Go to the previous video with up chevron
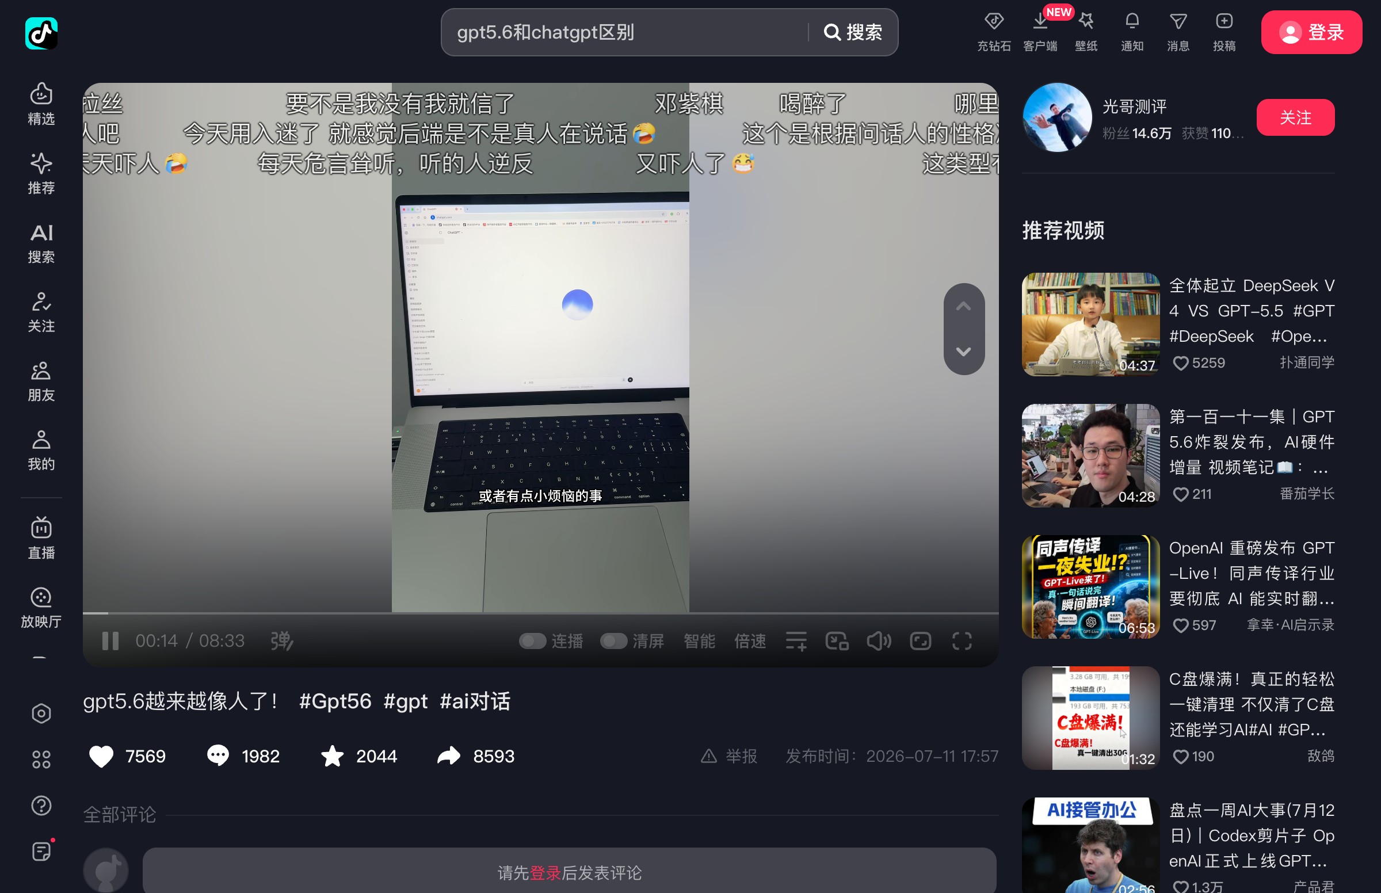The height and width of the screenshot is (893, 1381). tap(964, 306)
